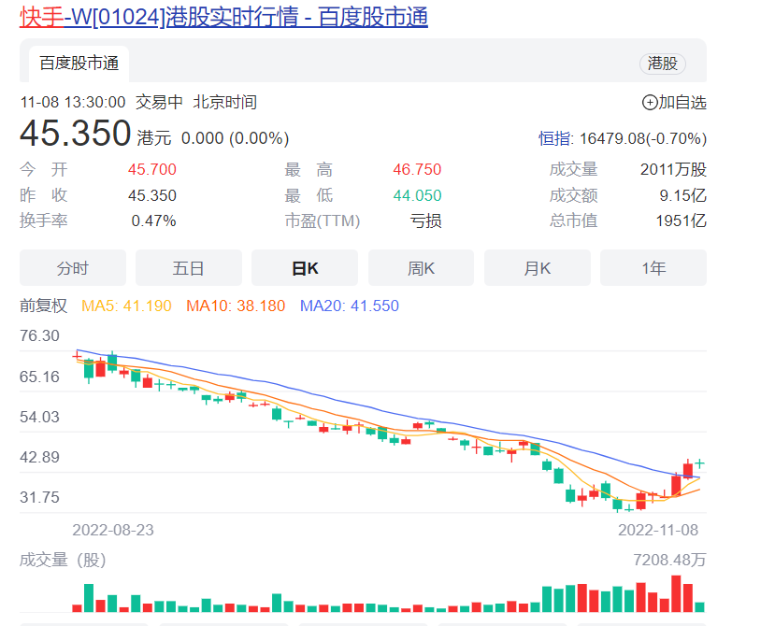
Task: Toggle the orange MA10 legend item
Action: (x=236, y=306)
